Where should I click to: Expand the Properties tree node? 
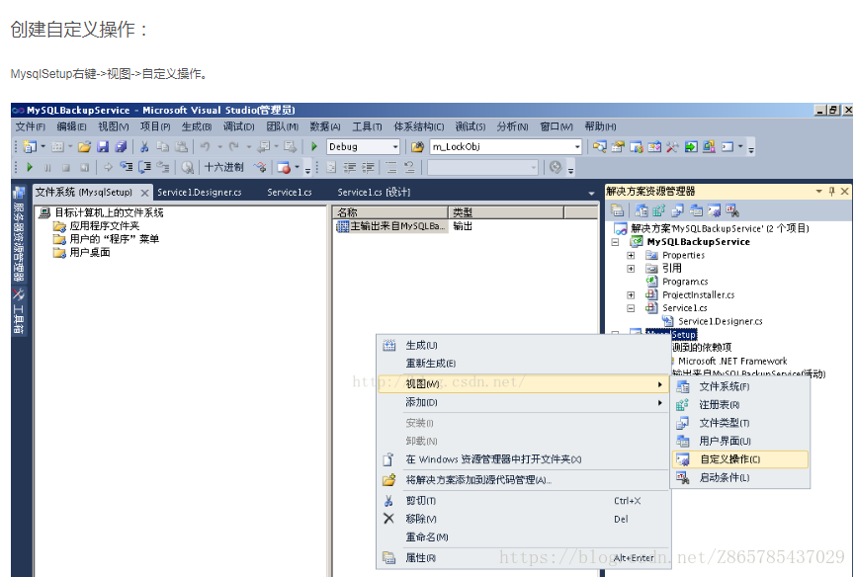[x=631, y=256]
